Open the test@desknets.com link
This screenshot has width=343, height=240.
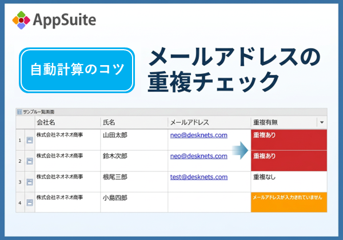coord(199,177)
